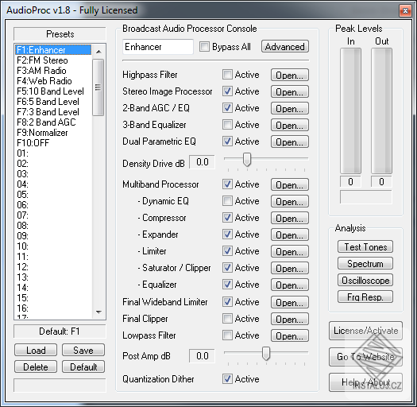417x407 pixels.
Task: Click the Density Drive dB slider thumb
Action: point(247,160)
